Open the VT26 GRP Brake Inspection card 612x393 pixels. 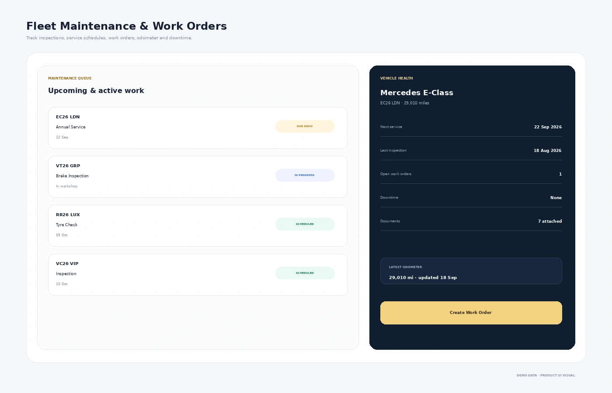[x=198, y=177]
